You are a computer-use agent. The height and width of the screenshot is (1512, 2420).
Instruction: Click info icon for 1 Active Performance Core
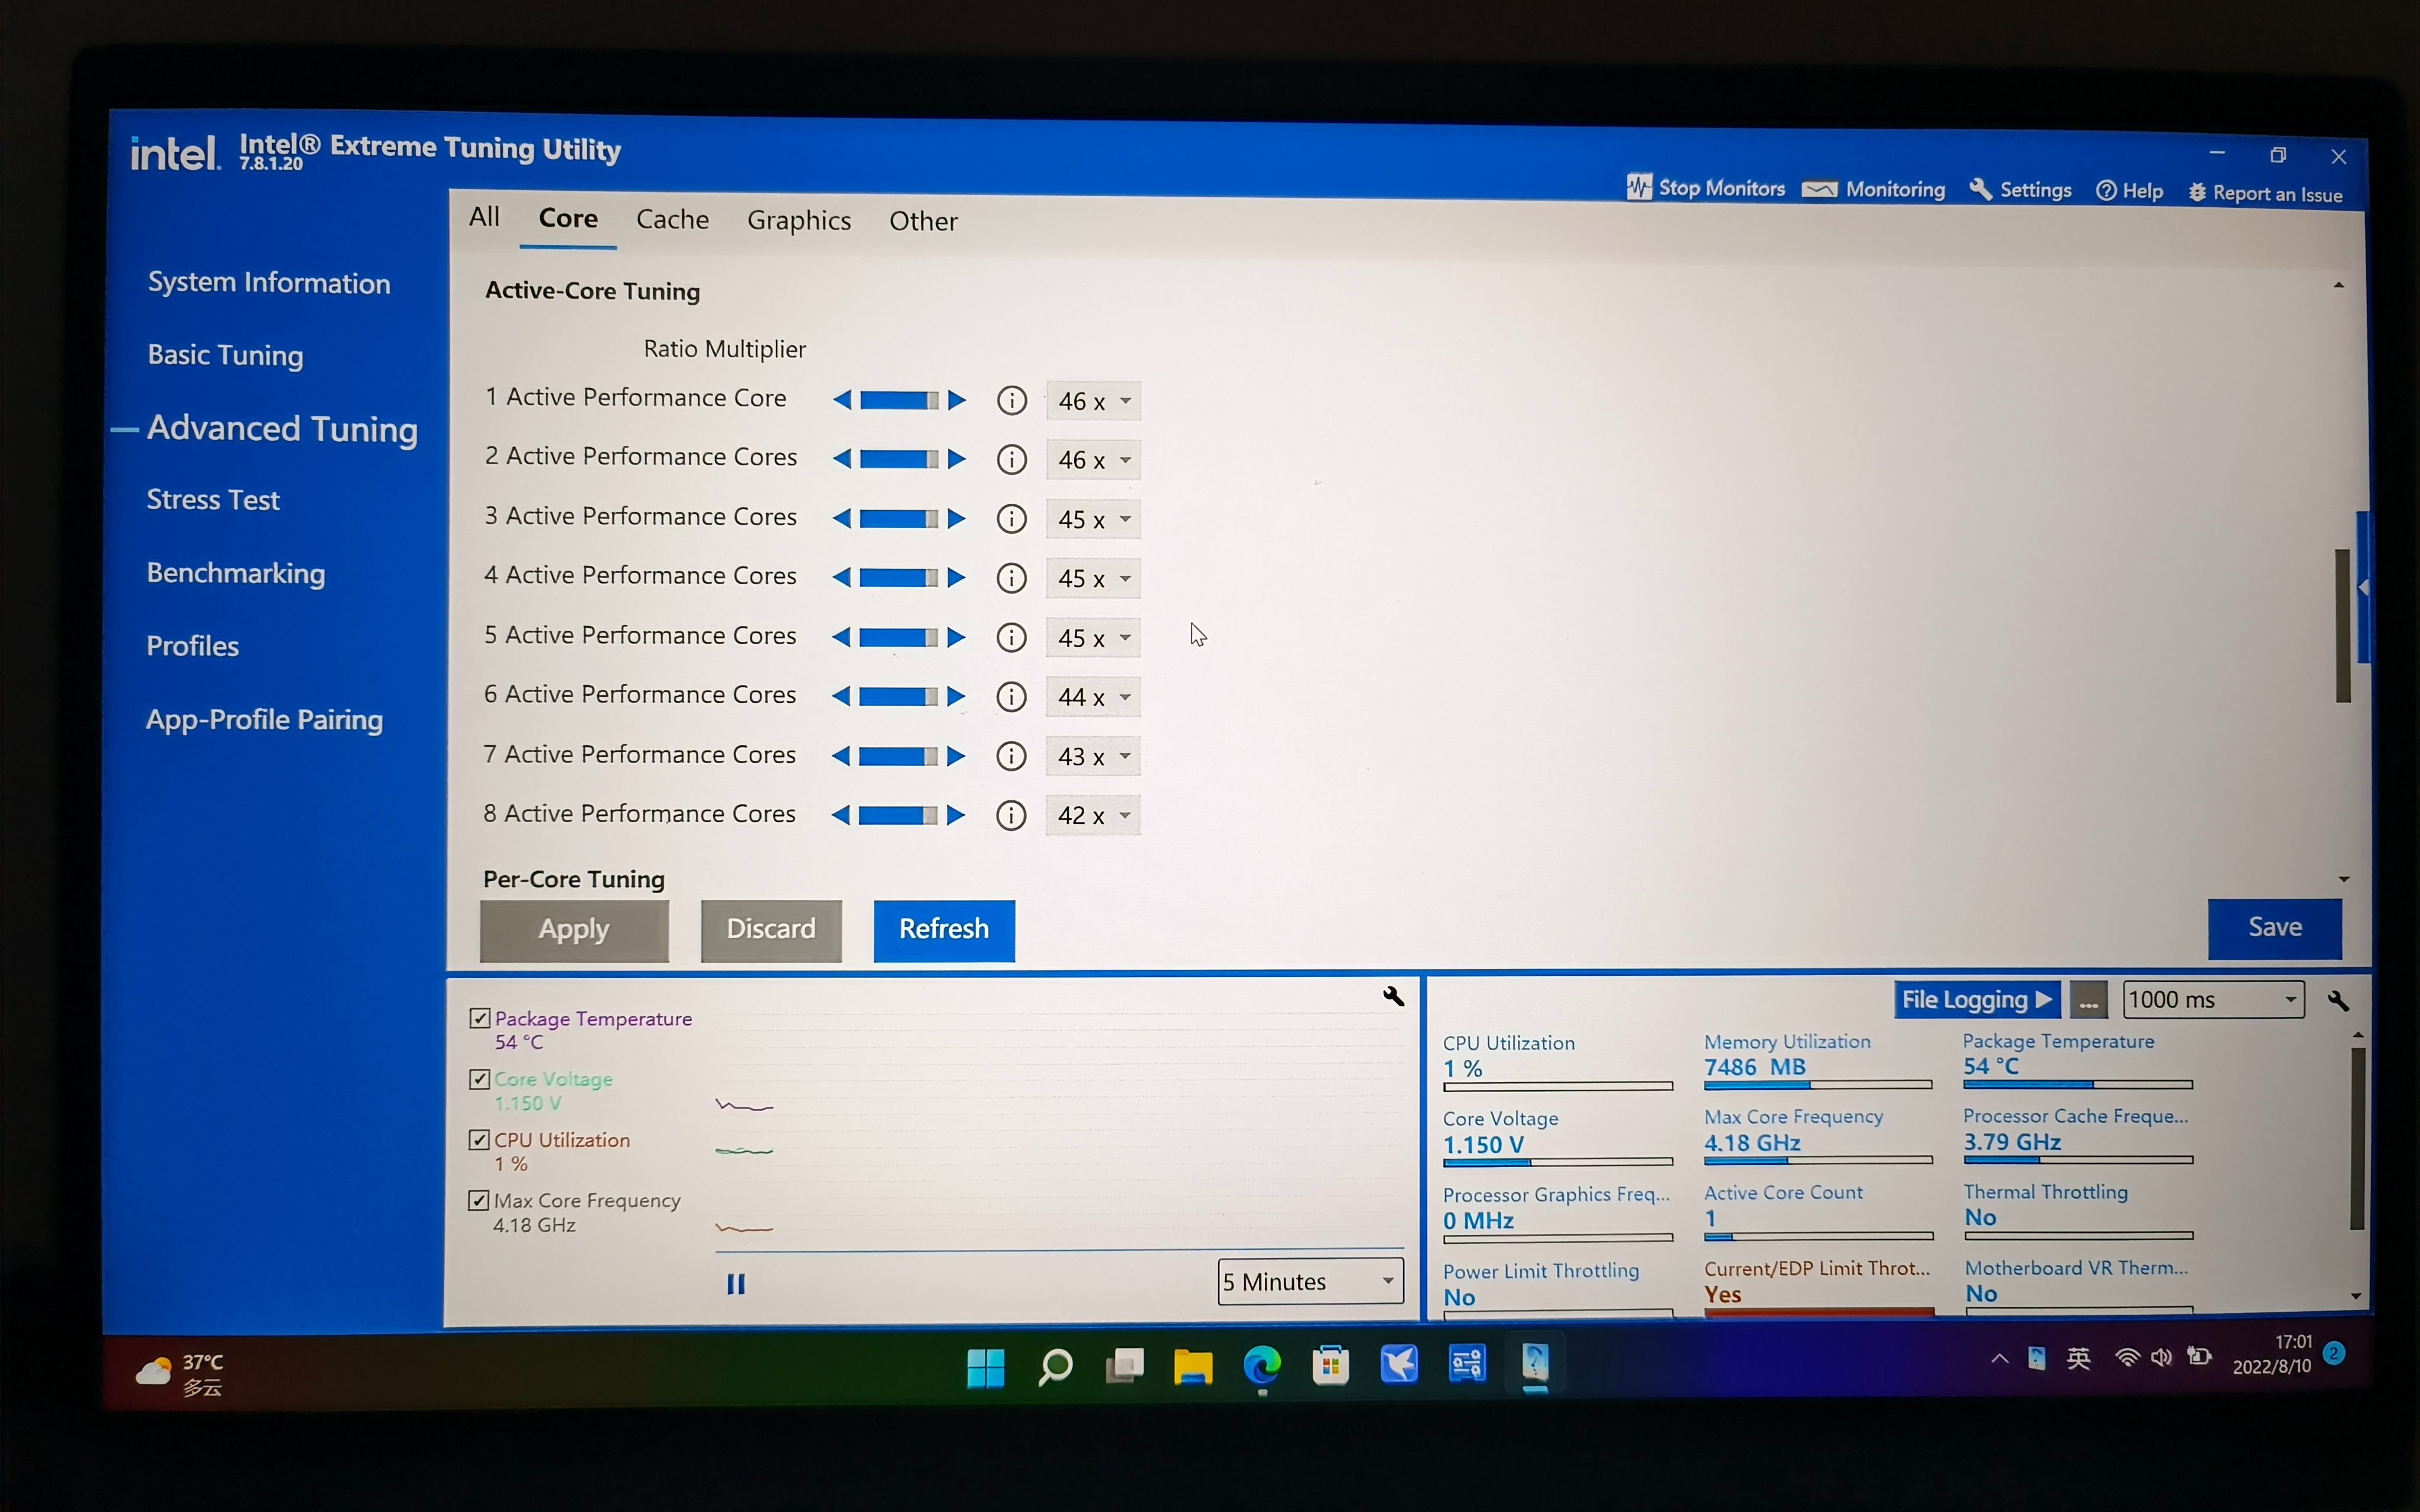[x=1012, y=401]
